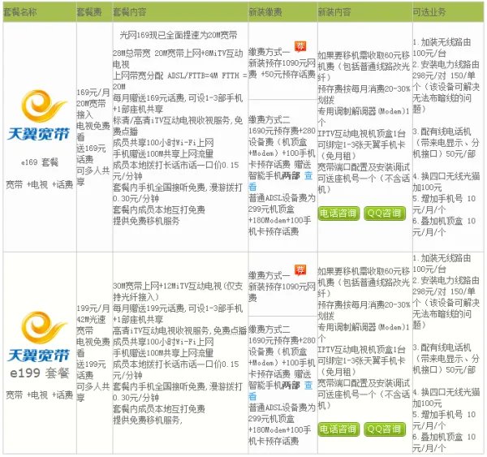This screenshot has width=487, height=457.
Task: Click 宽带+电视+话费 under e199 套餐
Action: click(x=39, y=394)
